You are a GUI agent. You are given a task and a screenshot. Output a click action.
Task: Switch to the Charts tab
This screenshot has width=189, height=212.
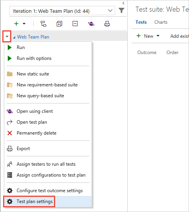pos(161,22)
